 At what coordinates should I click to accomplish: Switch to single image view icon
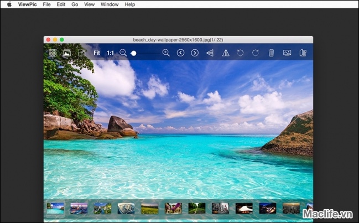(67, 53)
